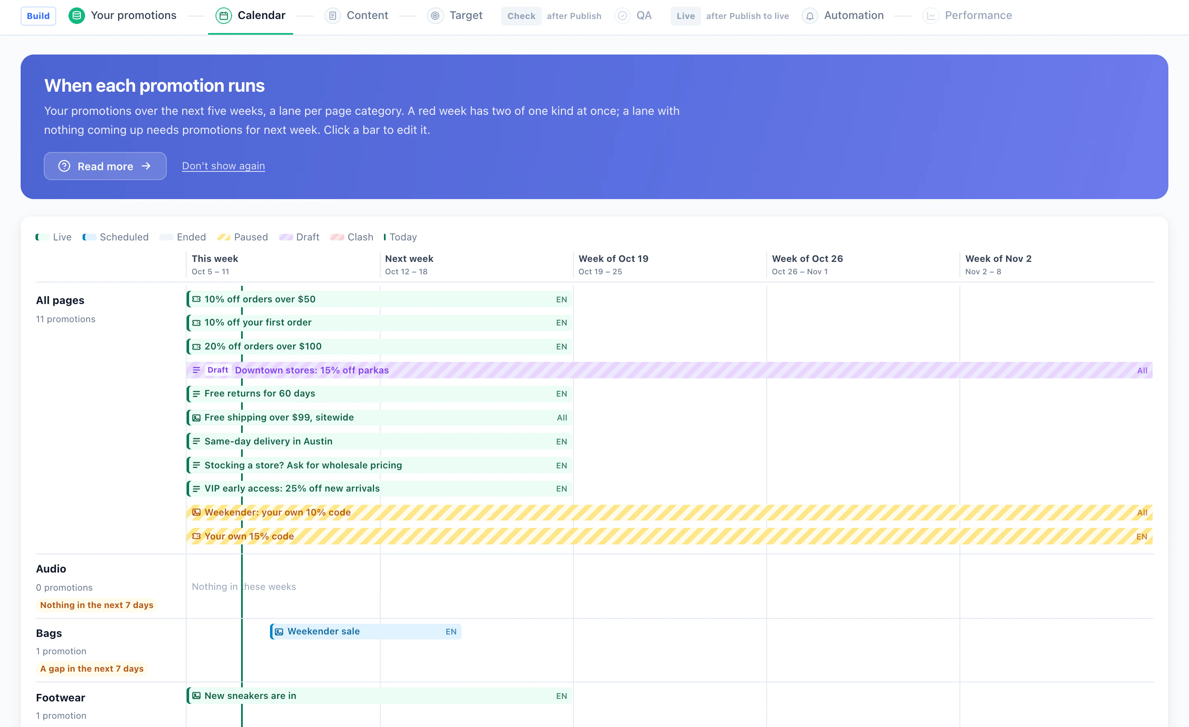This screenshot has height=727, width=1189.
Task: Click the All pages lane heading
Action: (60, 300)
